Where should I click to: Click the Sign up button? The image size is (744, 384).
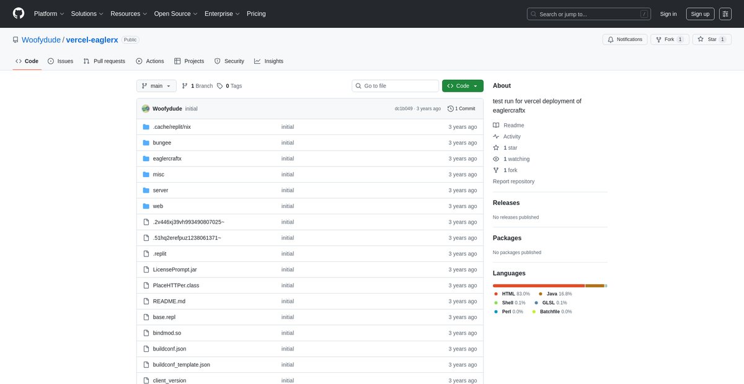pos(700,14)
